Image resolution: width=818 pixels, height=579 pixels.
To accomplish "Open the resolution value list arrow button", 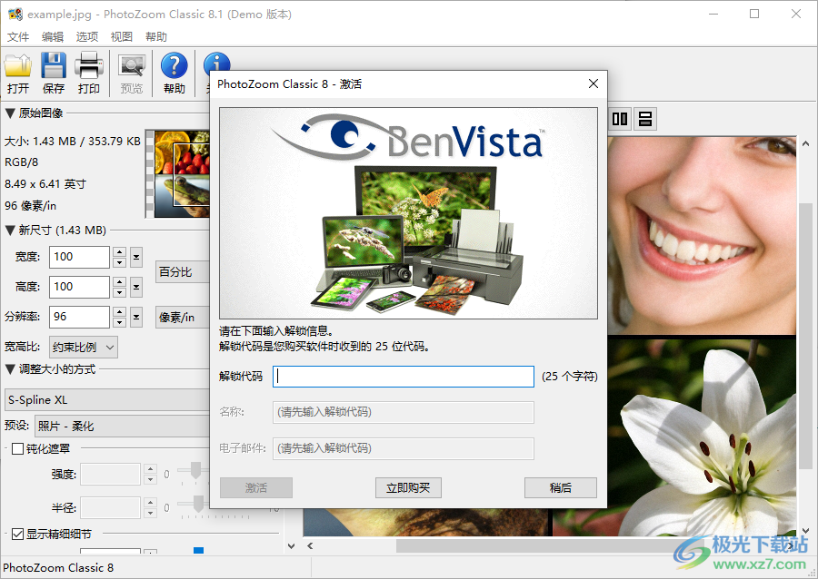I will coord(136,317).
